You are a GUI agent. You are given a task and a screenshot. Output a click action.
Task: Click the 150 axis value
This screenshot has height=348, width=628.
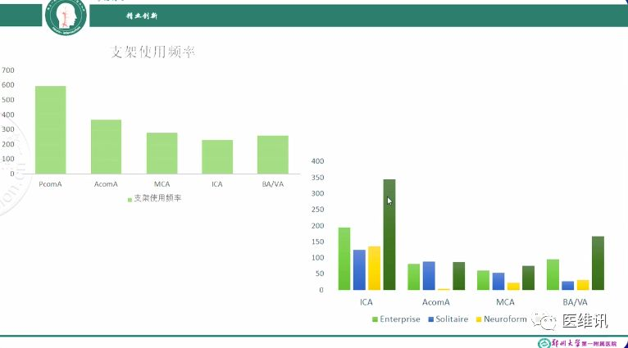317,242
